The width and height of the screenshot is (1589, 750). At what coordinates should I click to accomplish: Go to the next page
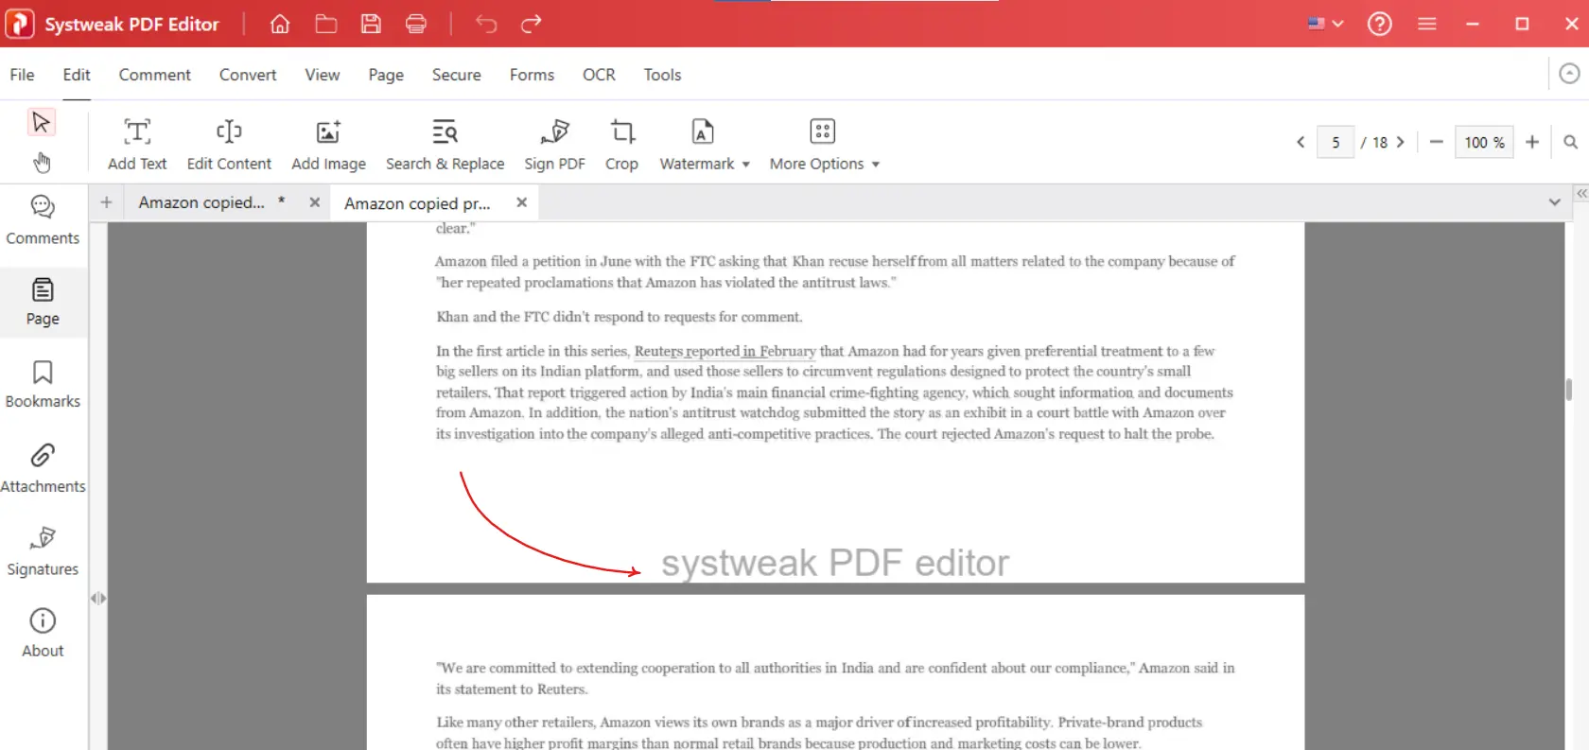click(x=1401, y=142)
